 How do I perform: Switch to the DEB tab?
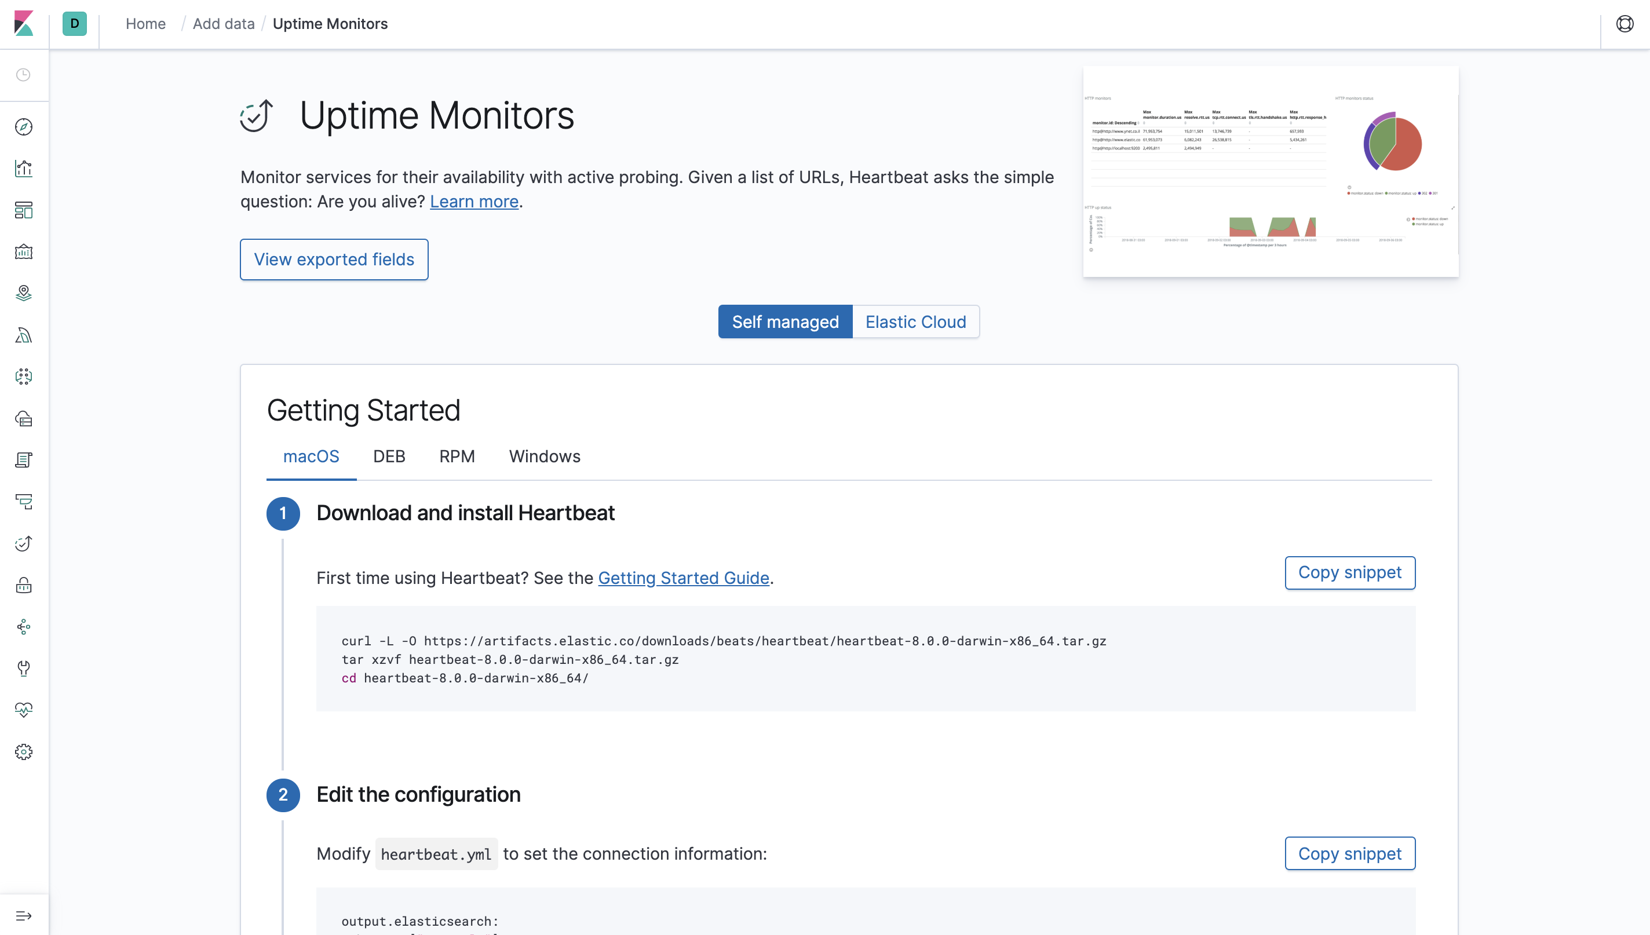389,456
